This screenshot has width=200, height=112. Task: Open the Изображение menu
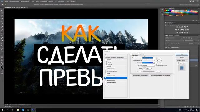25,2
